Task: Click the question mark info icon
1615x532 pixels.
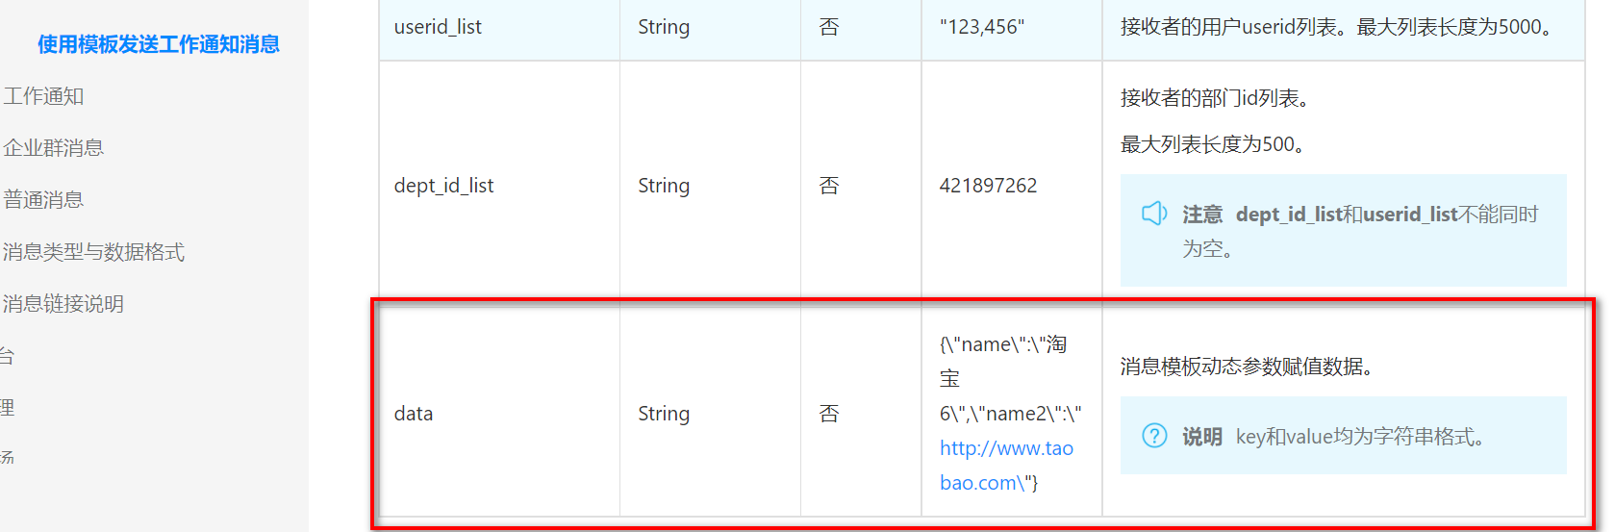Action: [1154, 436]
